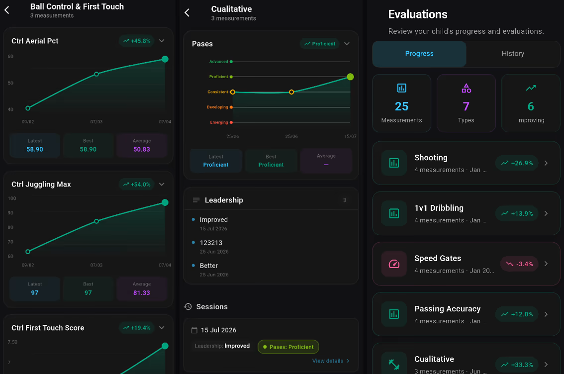Click the Improving trend arrow icon
The image size is (564, 374).
[531, 88]
